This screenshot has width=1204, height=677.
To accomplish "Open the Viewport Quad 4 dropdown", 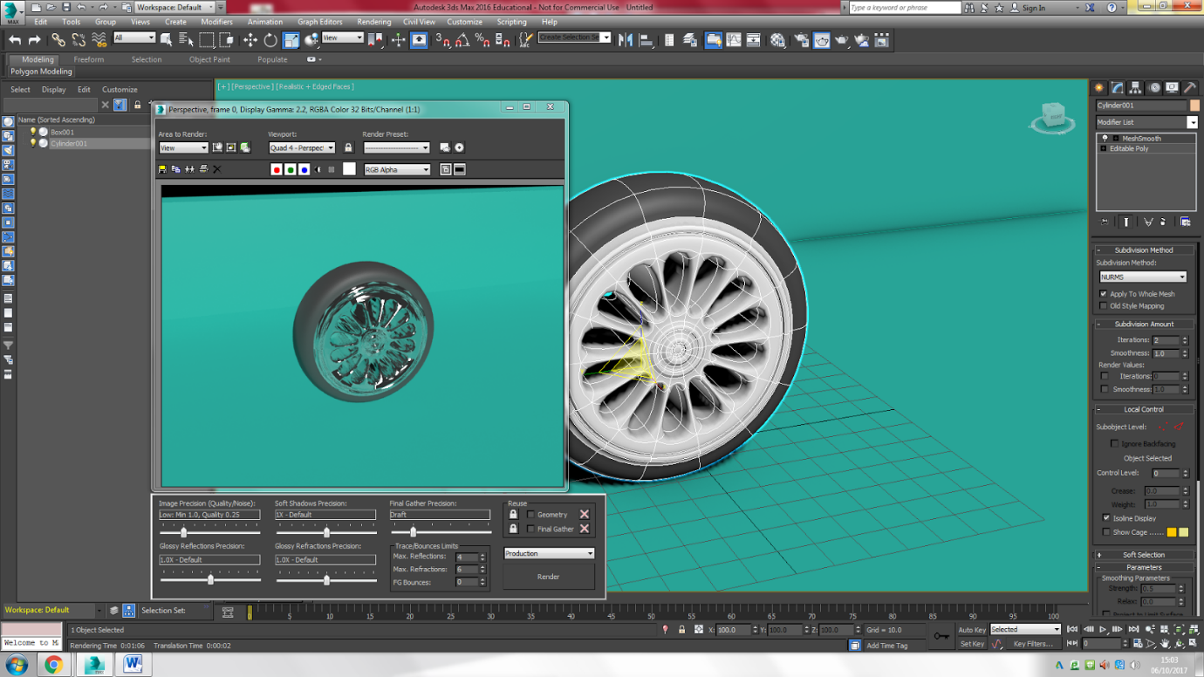I will tap(301, 147).
